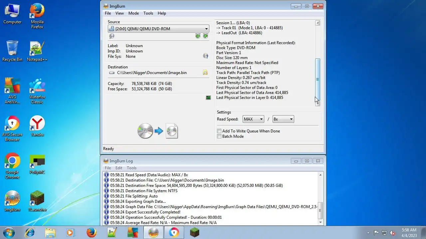Open the MAX read speed dropdown

(253, 119)
